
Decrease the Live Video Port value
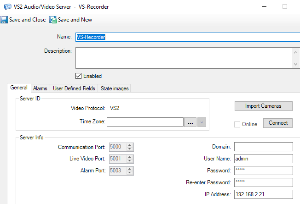[130, 160]
